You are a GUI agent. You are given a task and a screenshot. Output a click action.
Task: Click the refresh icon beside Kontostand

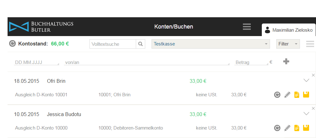point(12,44)
